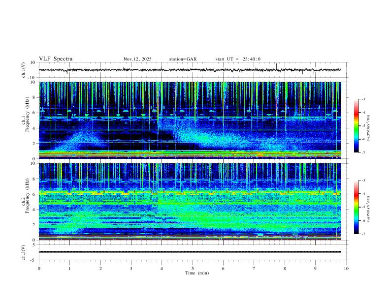The image size is (390, 301).
Task: Click the "-4" label on ch.1 colorbar
Action: (363, 113)
